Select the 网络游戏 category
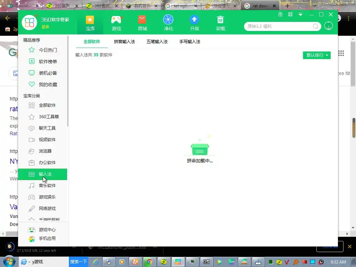 pyautogui.click(x=43, y=209)
